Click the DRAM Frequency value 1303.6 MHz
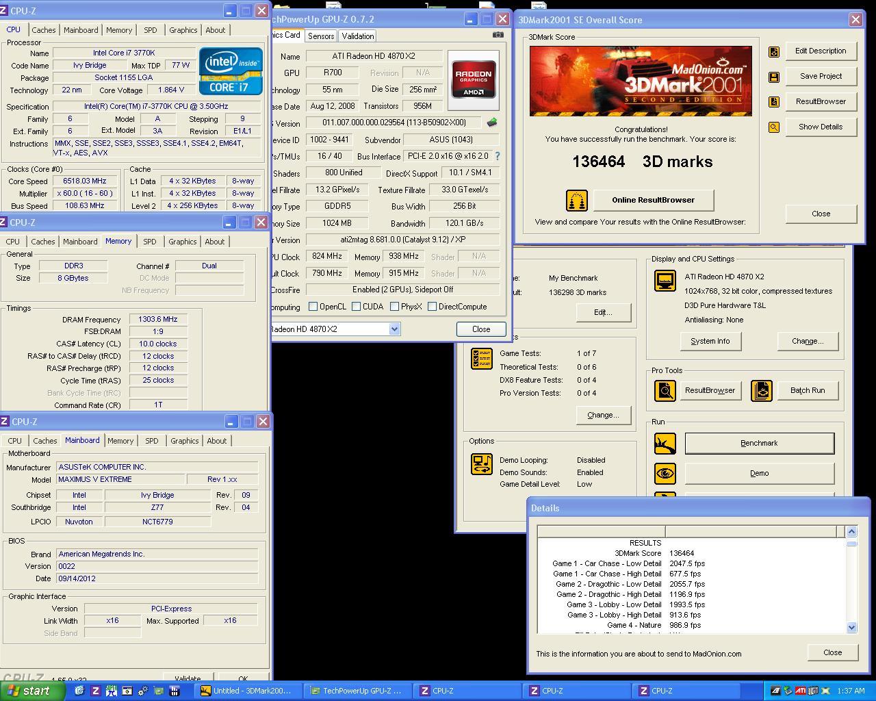Screen dimensions: 876x701 [x=157, y=320]
